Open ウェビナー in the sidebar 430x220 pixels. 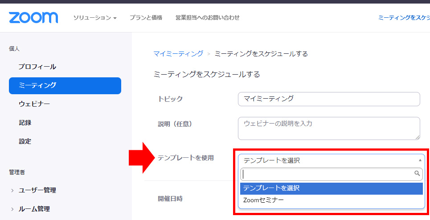[x=34, y=104]
